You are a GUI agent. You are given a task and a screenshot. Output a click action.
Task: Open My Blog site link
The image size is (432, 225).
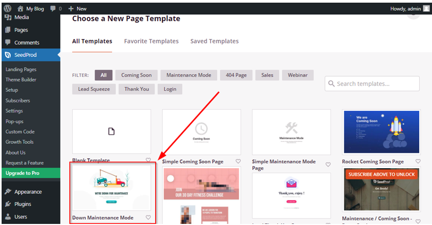[x=35, y=9]
